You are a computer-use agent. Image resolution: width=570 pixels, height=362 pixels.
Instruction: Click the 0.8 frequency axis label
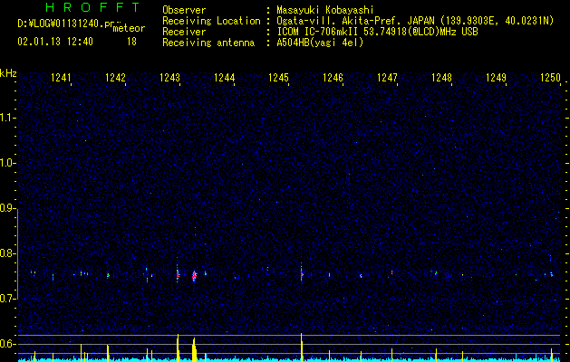point(8,253)
